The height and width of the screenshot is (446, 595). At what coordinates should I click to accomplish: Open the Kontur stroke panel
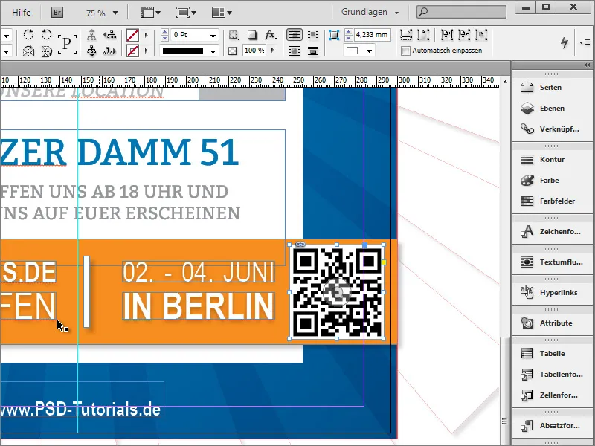point(552,160)
